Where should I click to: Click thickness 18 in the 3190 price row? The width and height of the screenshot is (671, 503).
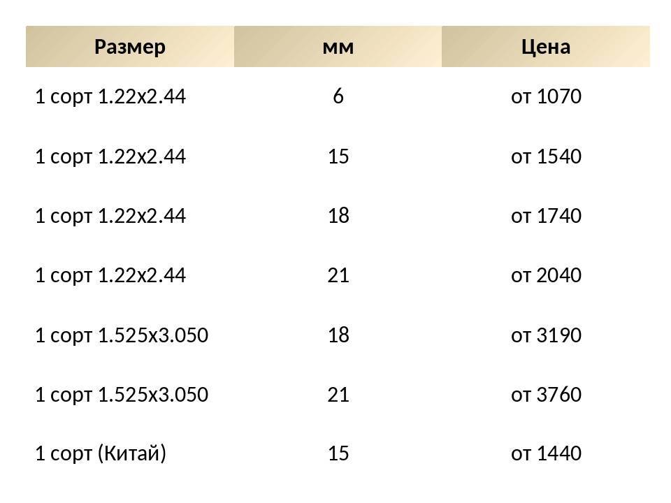pyautogui.click(x=338, y=335)
